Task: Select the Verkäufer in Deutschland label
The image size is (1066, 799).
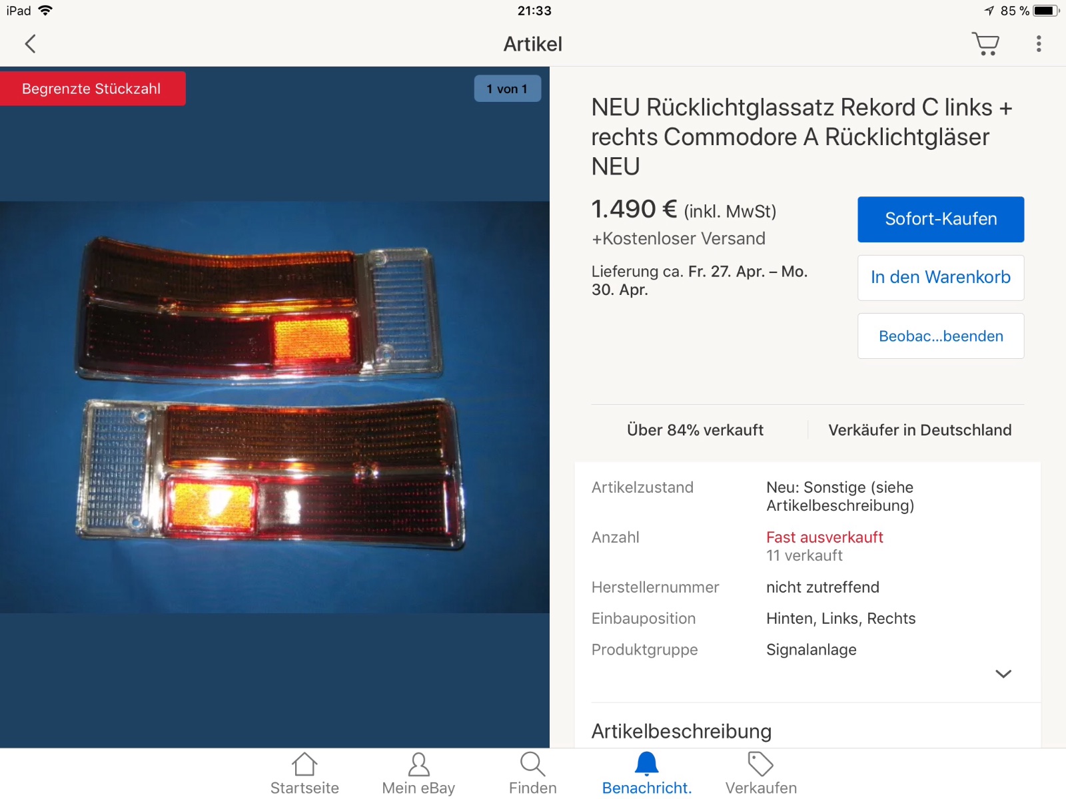Action: 919,430
